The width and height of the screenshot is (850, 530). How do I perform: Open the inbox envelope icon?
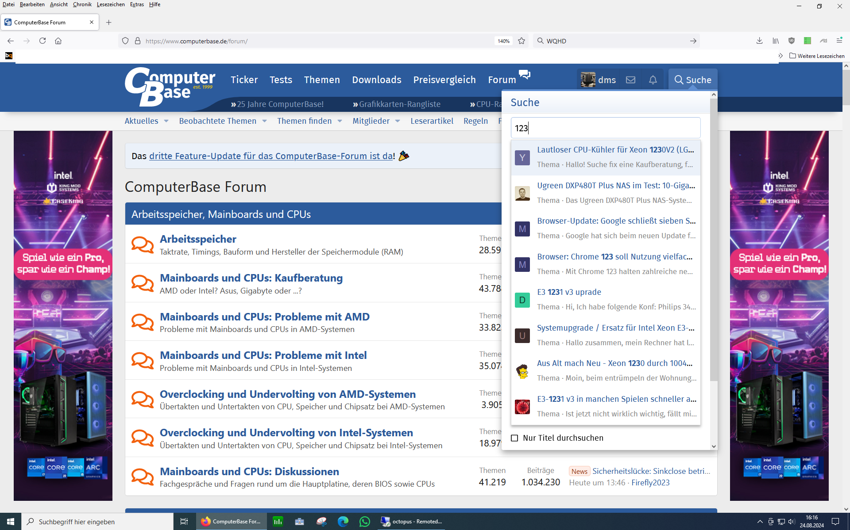(630, 80)
